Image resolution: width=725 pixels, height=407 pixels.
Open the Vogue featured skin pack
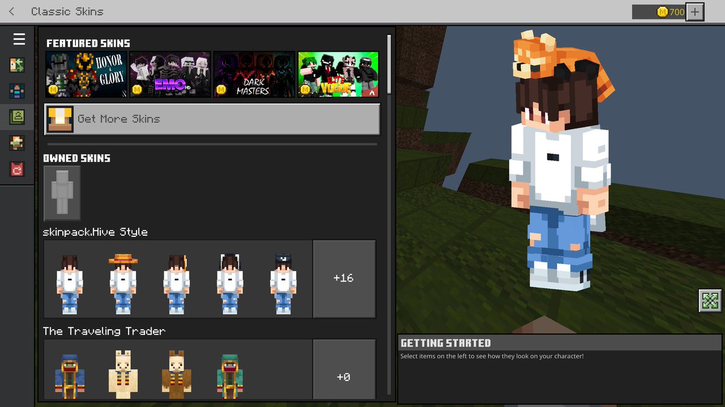pos(338,74)
